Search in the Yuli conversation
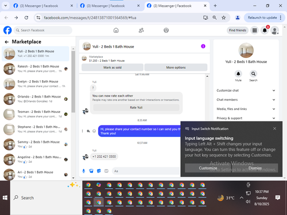Image resolution: width=287 pixels, height=215 pixels. 253,74
